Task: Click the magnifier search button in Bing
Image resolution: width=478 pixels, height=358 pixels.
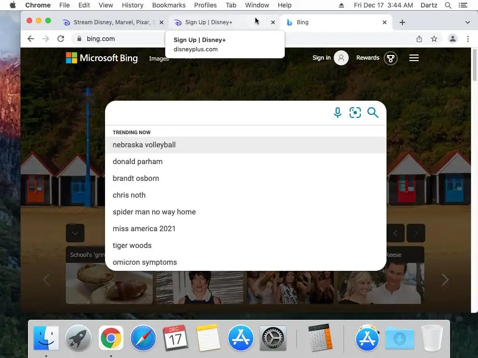Action: click(373, 113)
